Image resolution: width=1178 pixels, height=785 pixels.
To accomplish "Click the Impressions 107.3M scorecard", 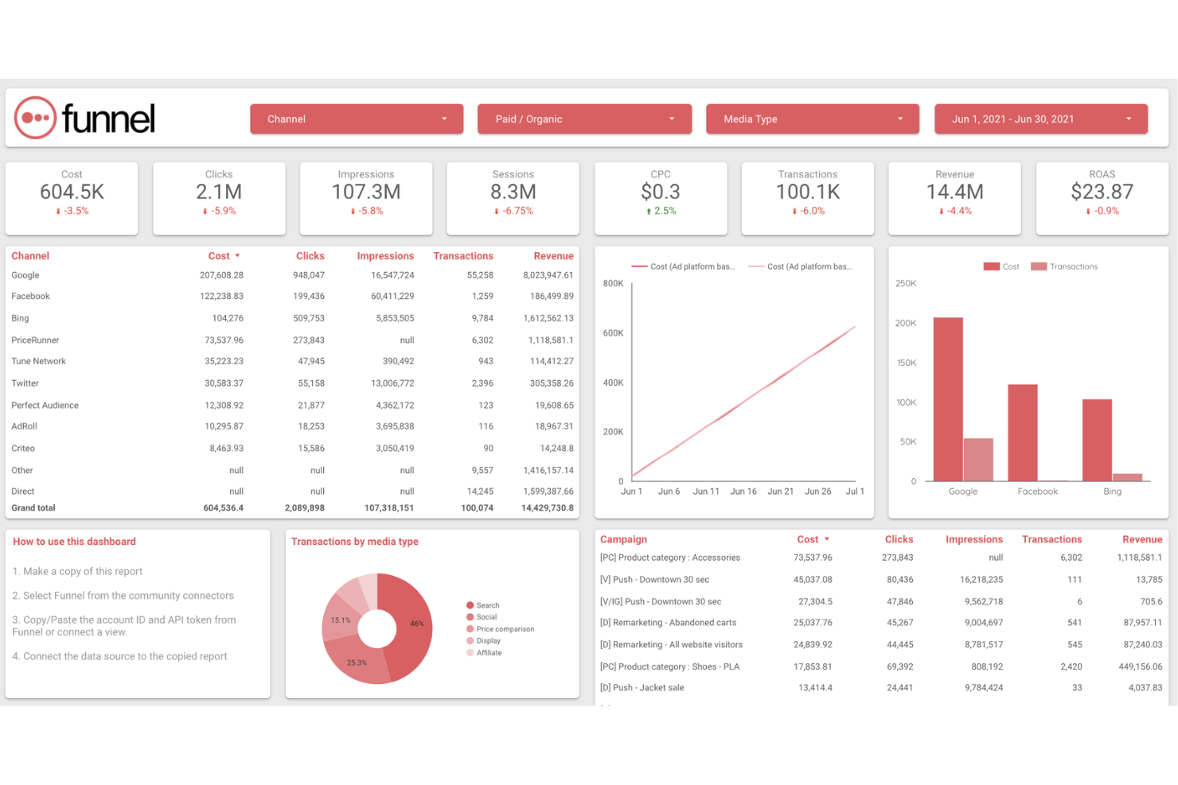I will point(366,198).
